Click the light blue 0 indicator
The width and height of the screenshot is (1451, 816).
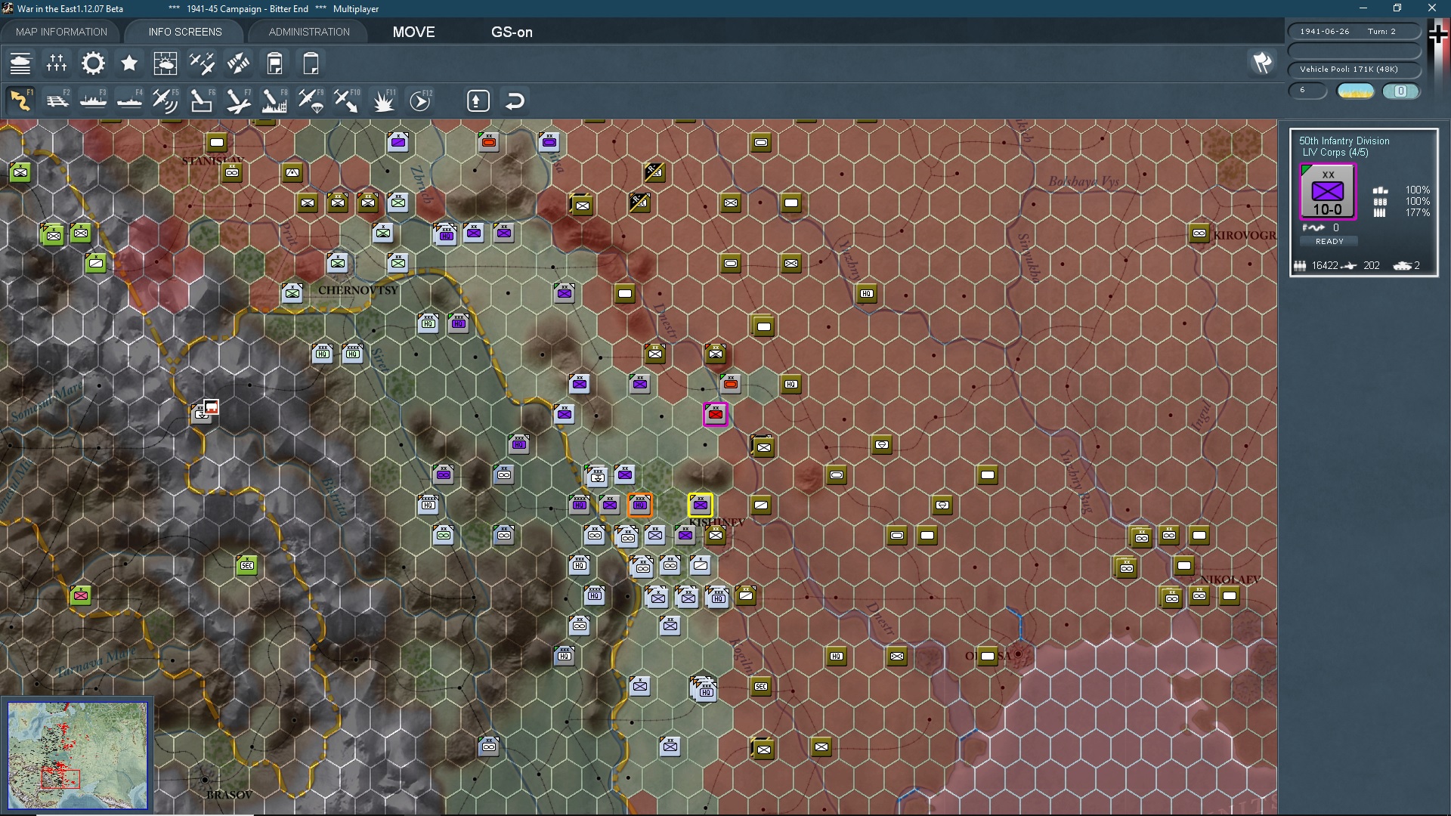[x=1400, y=91]
